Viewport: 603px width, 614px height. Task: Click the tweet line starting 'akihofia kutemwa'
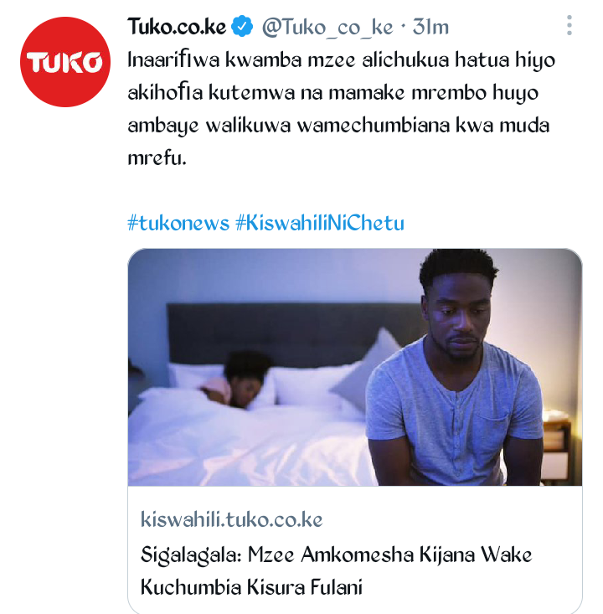tap(332, 93)
